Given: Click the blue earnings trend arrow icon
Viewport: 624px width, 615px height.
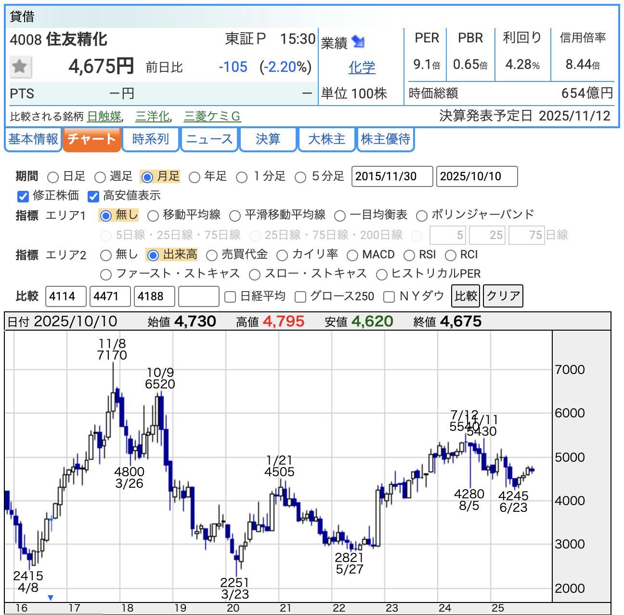Looking at the screenshot, I should pyautogui.click(x=358, y=42).
